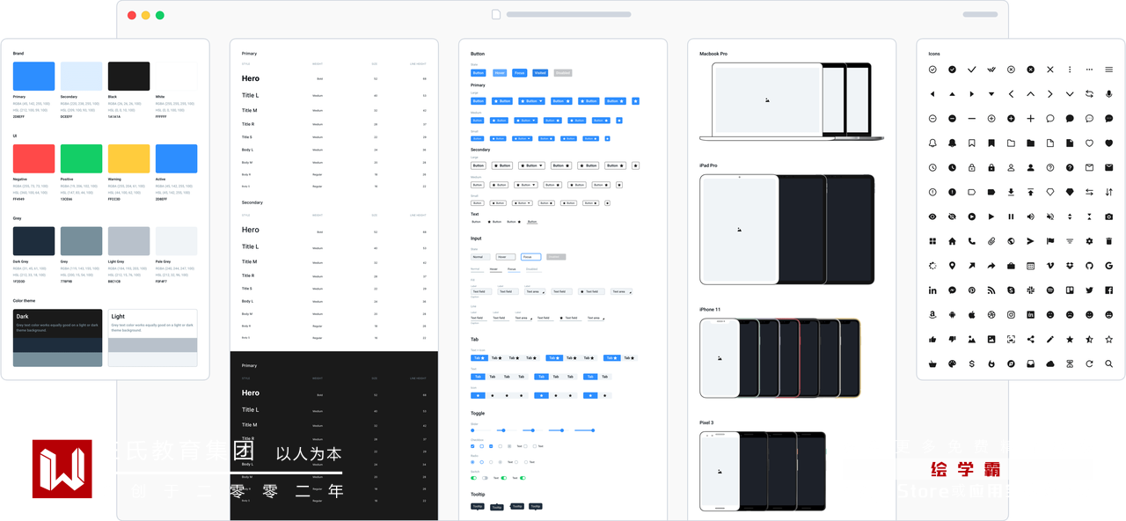
Task: Click the Focus state button
Action: coord(520,73)
